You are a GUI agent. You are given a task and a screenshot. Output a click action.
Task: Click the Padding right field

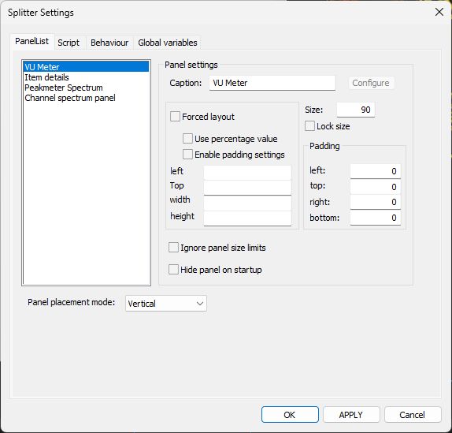click(x=376, y=202)
